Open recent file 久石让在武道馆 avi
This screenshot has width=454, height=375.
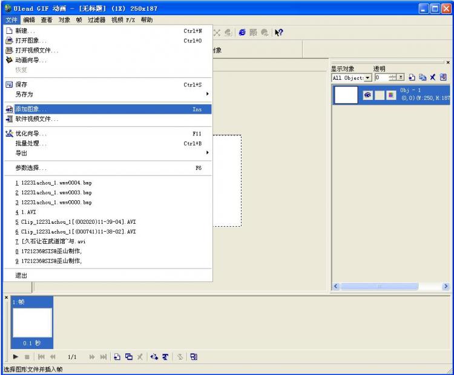(108, 241)
